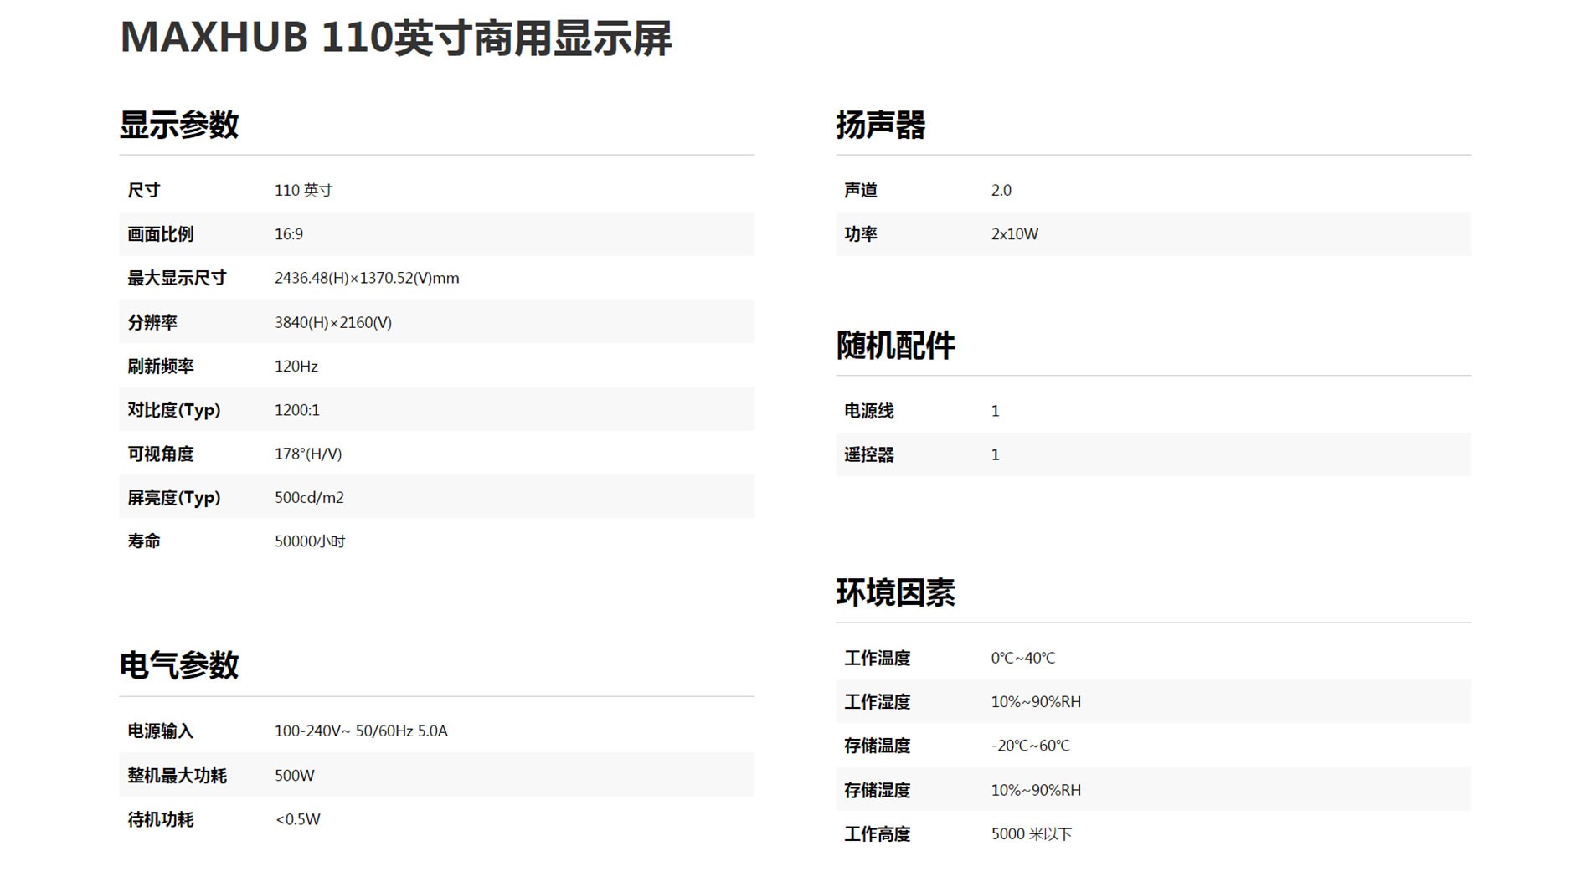The width and height of the screenshot is (1591, 892).
Task: Click the 屏亮度(Typ) label
Action: (x=174, y=498)
